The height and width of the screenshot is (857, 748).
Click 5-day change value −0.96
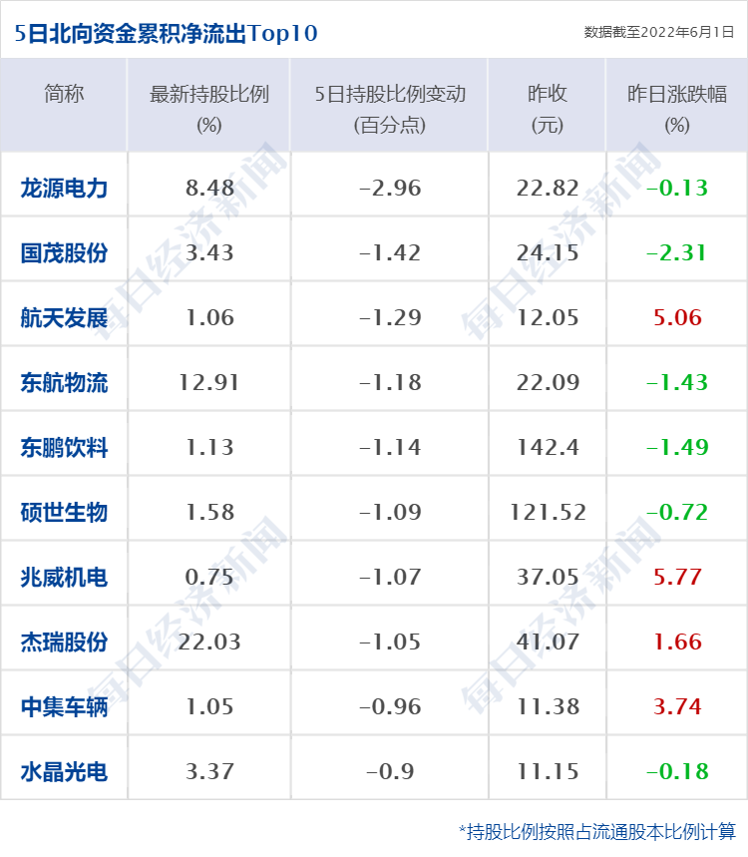pos(390,706)
